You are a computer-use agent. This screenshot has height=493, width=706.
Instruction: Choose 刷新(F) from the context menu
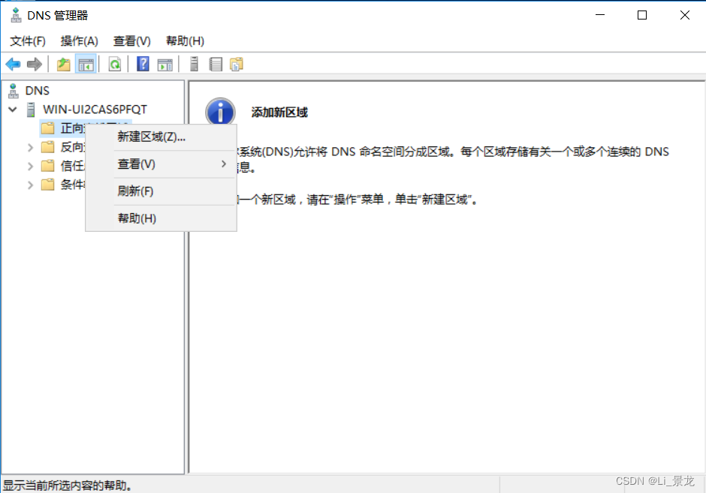tap(161, 191)
